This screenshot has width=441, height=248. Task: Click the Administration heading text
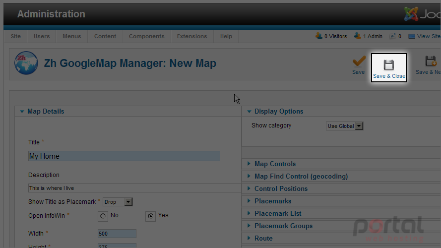[51, 14]
